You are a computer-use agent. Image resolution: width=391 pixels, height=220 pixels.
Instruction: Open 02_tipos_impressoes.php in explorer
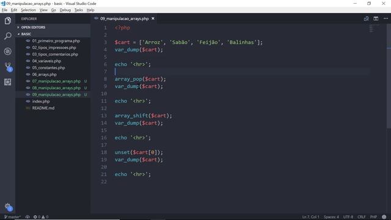coord(53,48)
